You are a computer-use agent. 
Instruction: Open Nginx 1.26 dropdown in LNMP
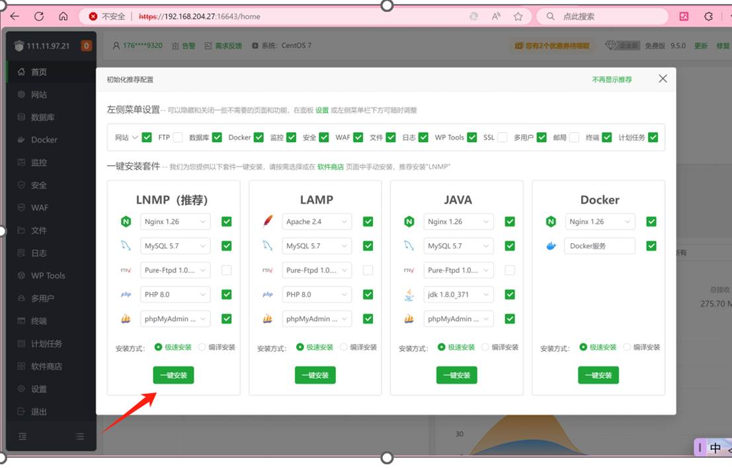point(175,221)
